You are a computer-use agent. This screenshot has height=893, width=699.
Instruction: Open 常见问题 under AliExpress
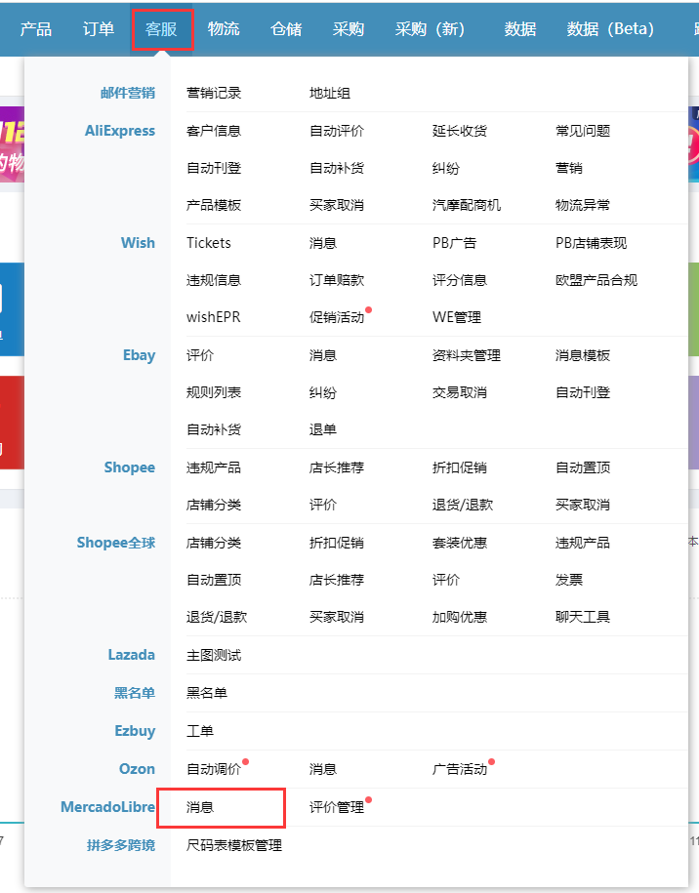click(x=583, y=131)
